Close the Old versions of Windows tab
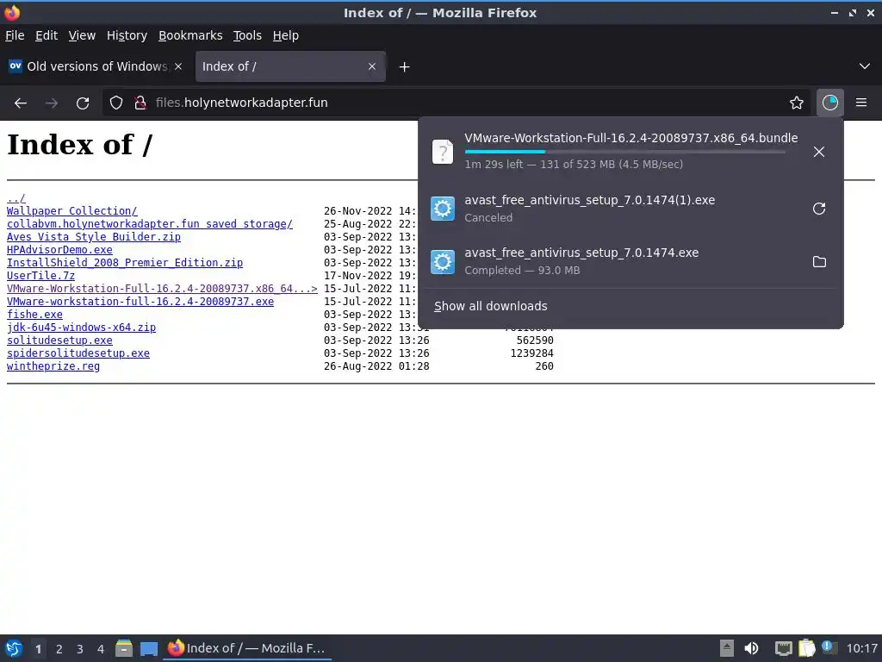The height and width of the screenshot is (662, 882). (178, 66)
